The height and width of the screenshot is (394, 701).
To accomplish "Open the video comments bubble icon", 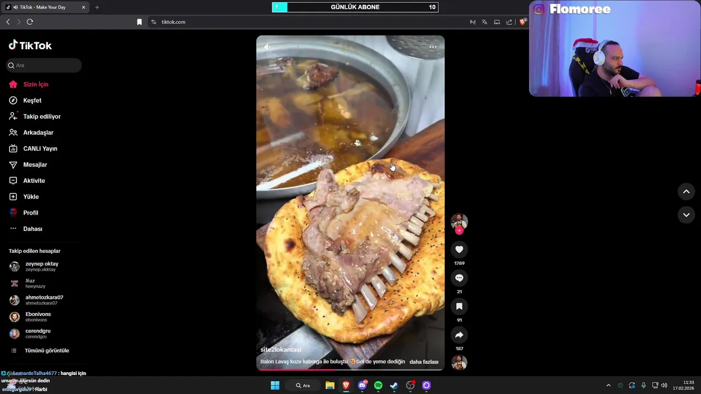I will pyautogui.click(x=459, y=278).
